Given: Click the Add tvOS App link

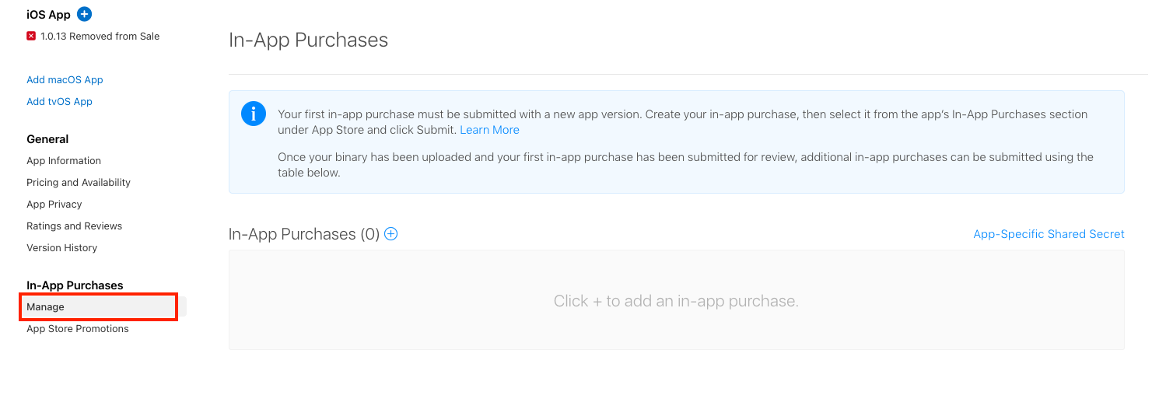Looking at the screenshot, I should point(59,101).
